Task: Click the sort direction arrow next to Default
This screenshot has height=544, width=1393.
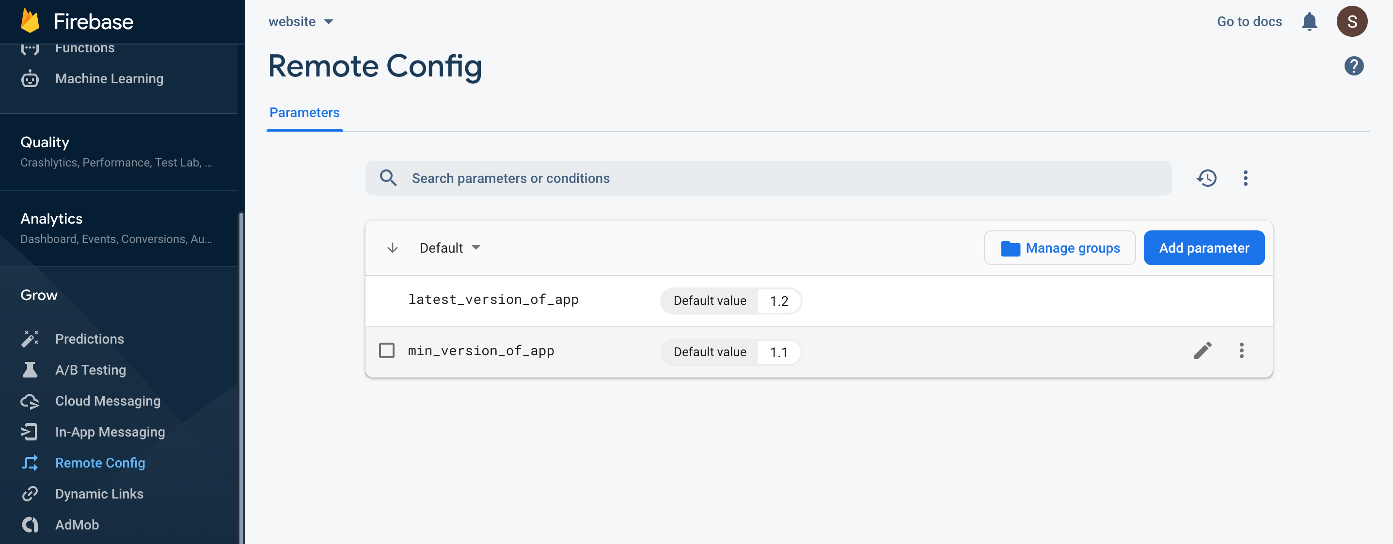Action: click(393, 248)
